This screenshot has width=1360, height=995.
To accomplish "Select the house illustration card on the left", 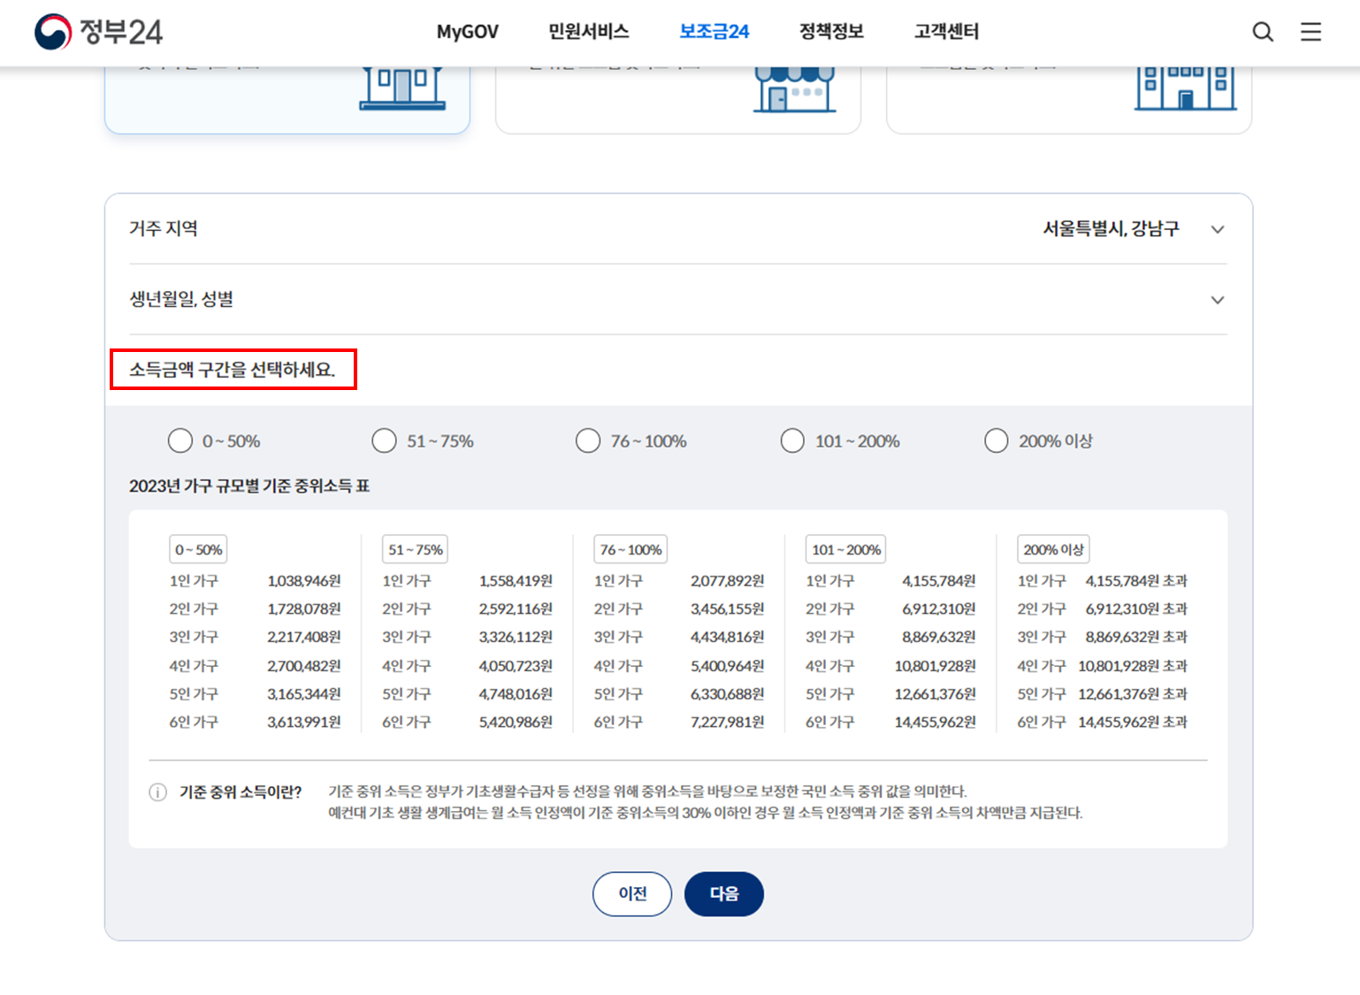I will click(x=287, y=93).
